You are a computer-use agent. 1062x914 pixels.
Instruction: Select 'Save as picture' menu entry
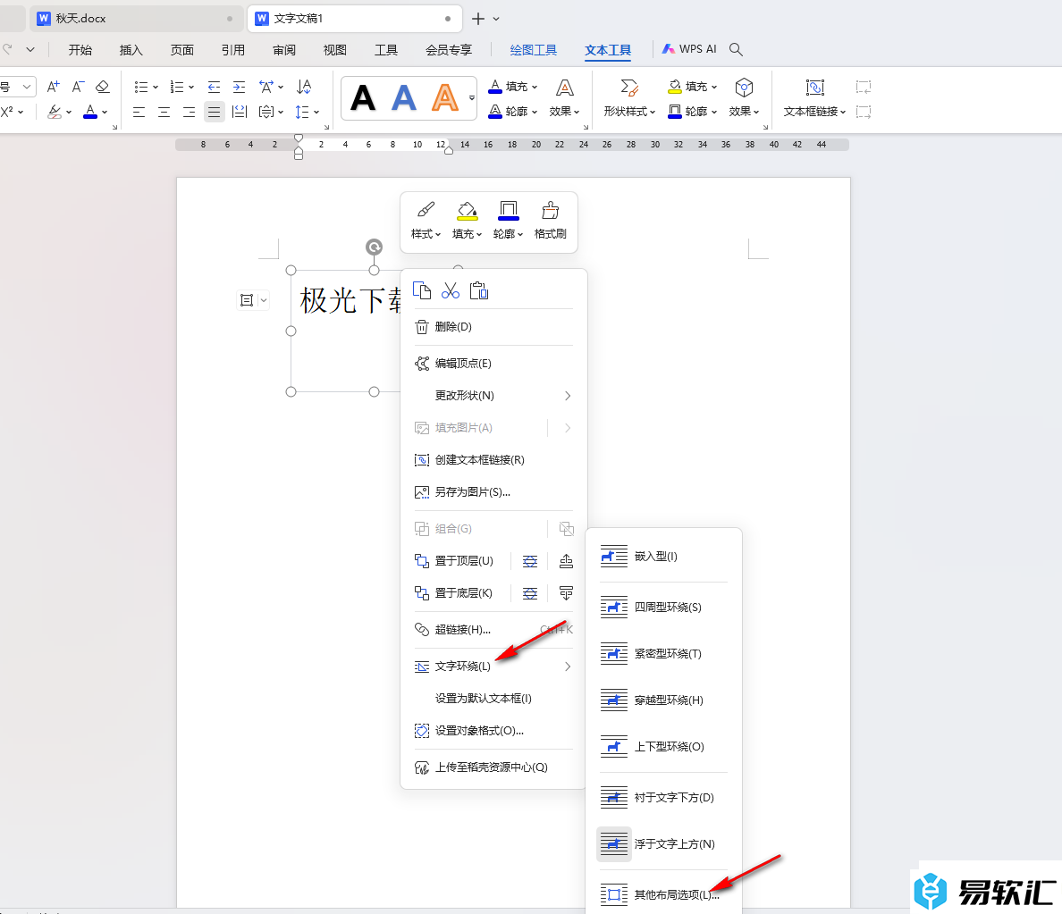click(473, 492)
